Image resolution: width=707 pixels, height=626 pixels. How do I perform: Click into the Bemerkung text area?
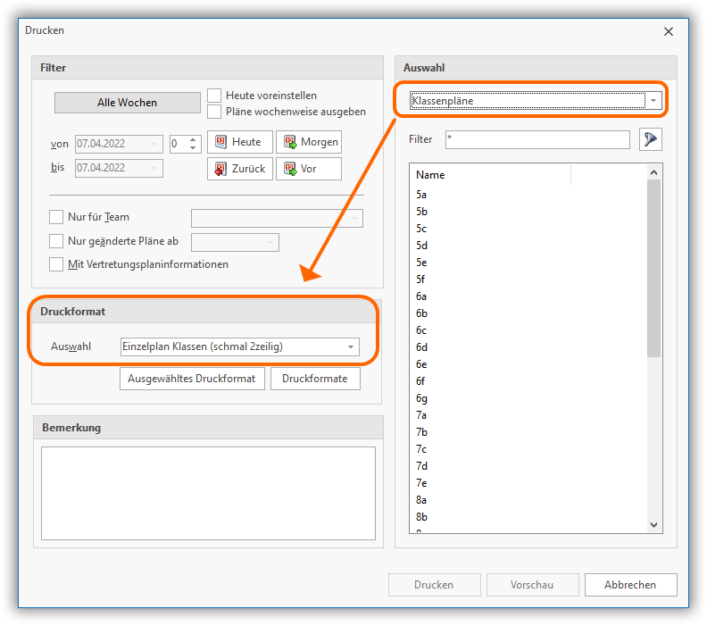[208, 494]
